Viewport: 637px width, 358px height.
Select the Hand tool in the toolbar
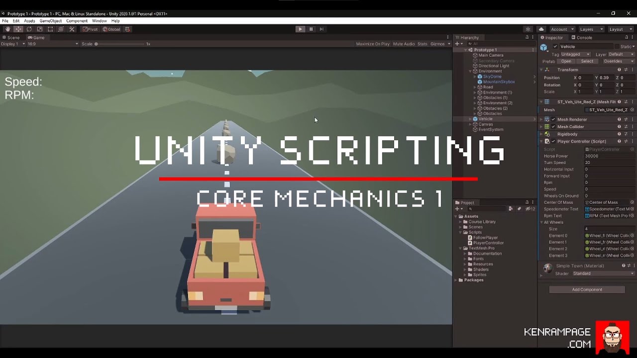tap(7, 29)
